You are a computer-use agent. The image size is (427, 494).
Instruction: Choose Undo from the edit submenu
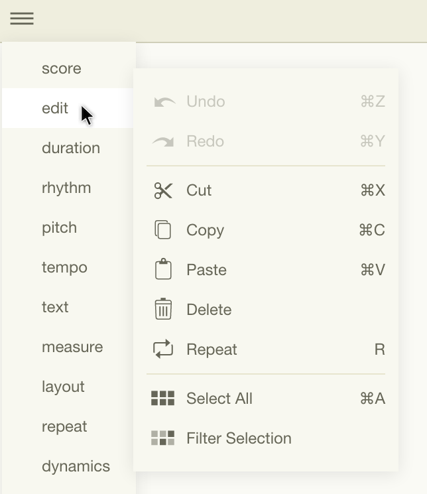206,101
